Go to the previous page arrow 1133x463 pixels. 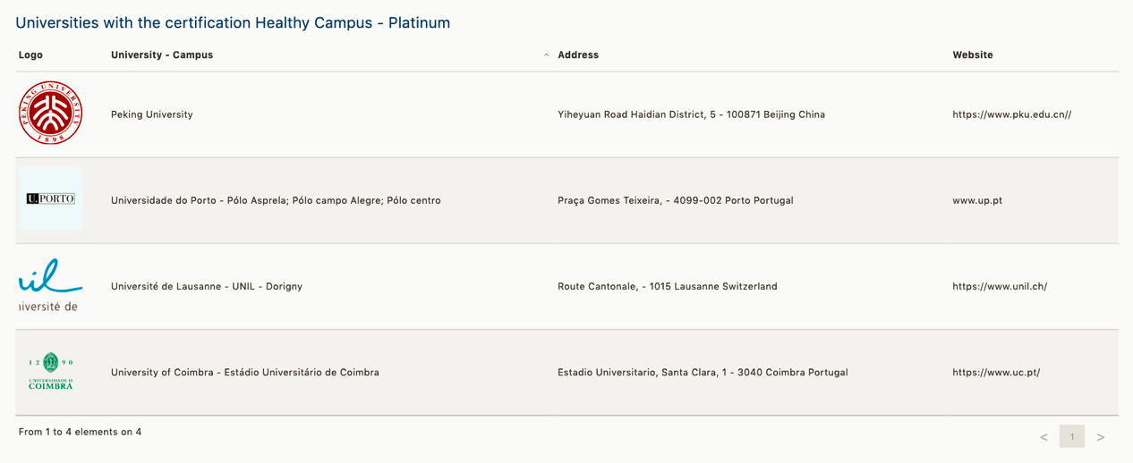pyautogui.click(x=1044, y=437)
